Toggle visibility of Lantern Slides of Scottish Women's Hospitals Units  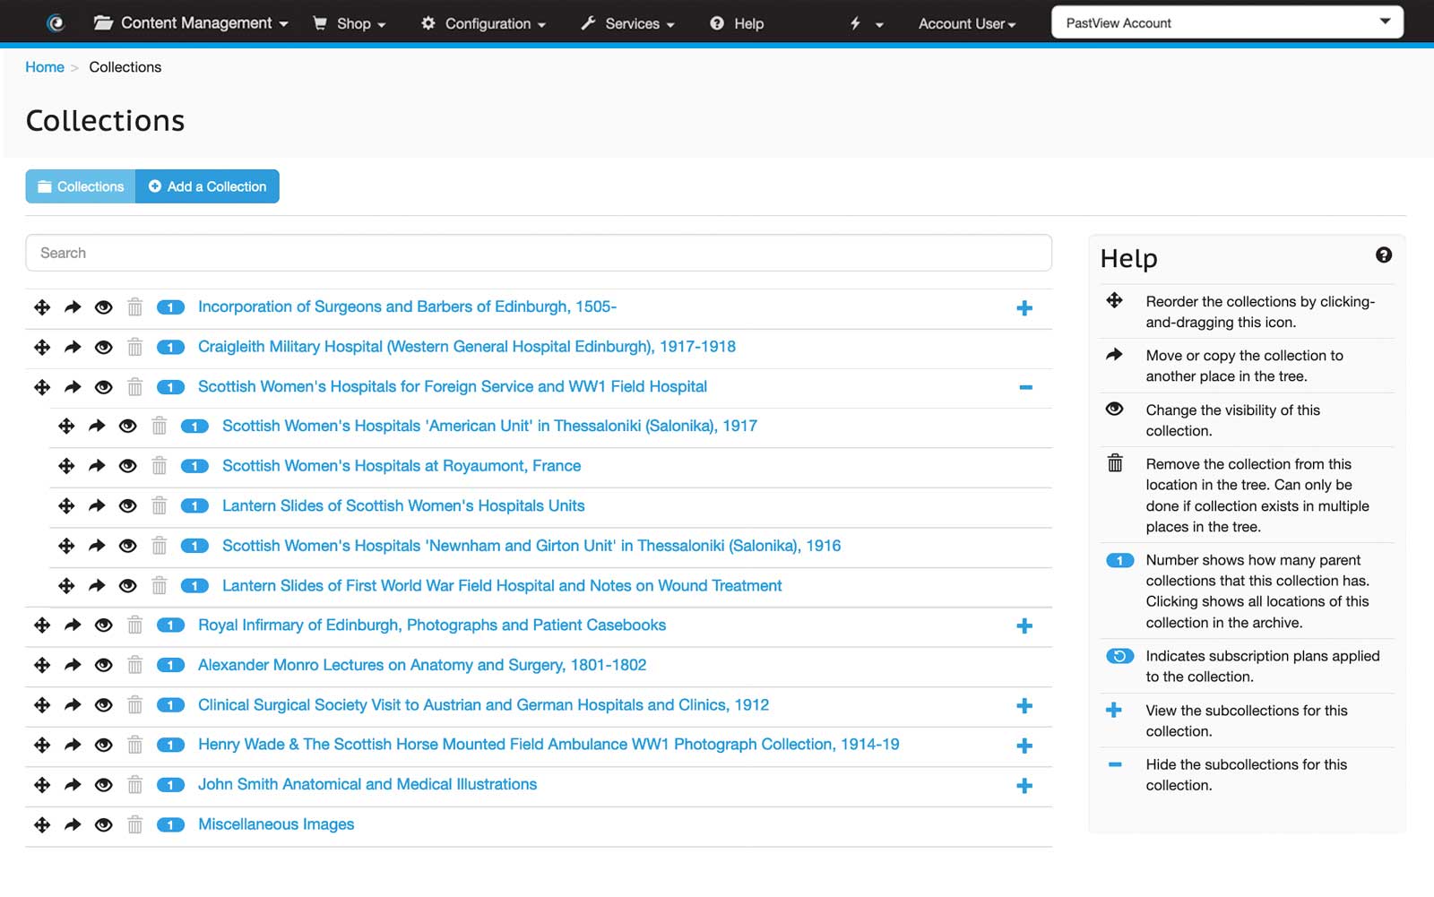point(127,506)
